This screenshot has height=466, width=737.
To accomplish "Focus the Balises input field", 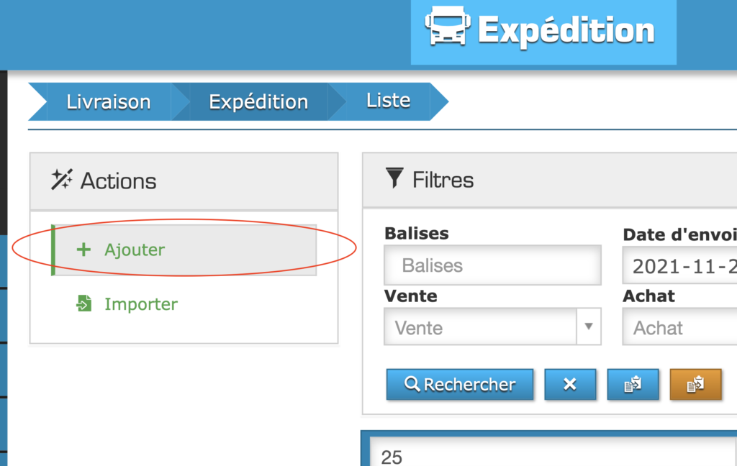I will [x=492, y=265].
